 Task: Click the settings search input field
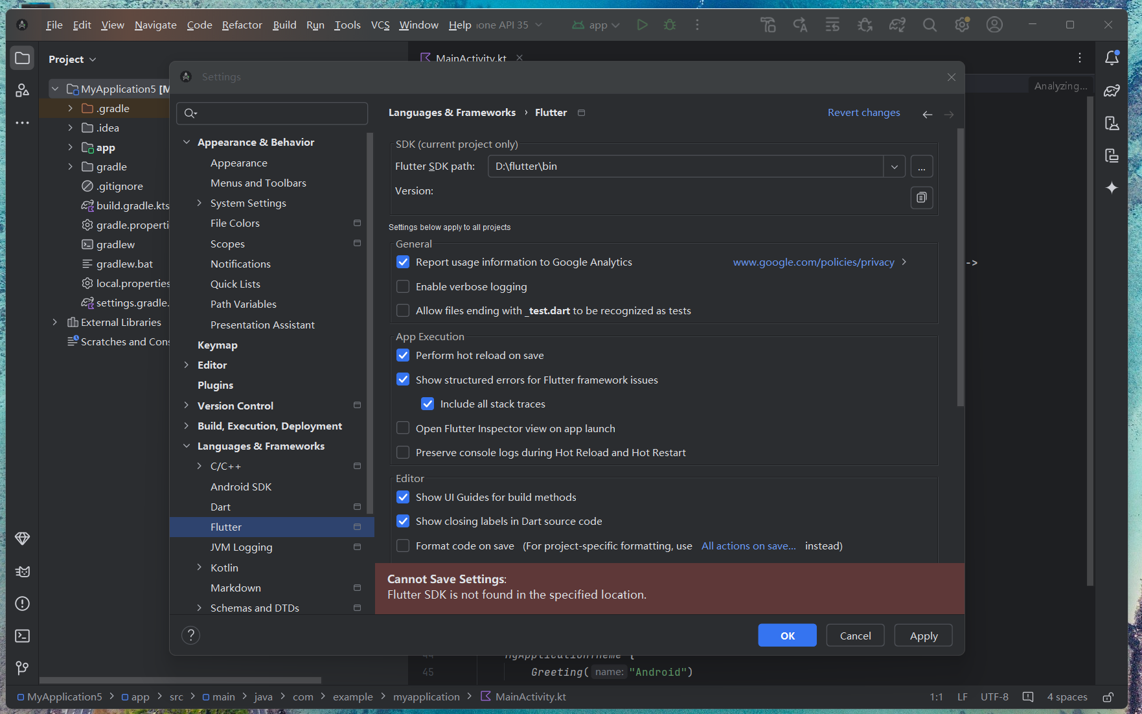click(x=272, y=113)
